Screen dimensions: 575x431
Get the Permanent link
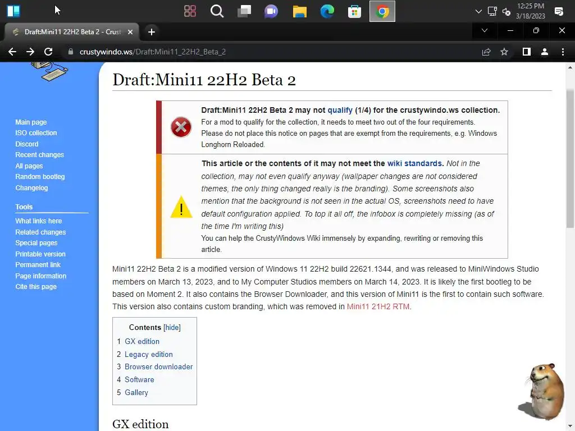click(38, 265)
